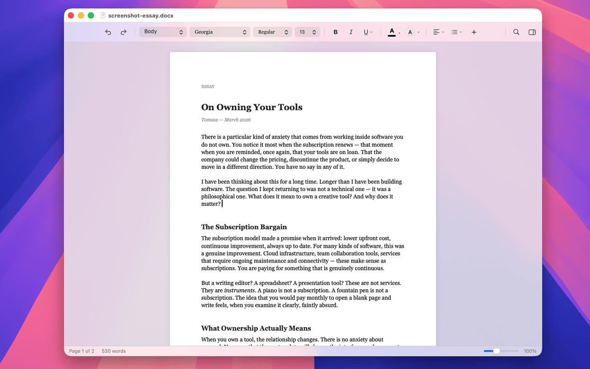Open the text color picker
The width and height of the screenshot is (590, 369).
tap(392, 32)
